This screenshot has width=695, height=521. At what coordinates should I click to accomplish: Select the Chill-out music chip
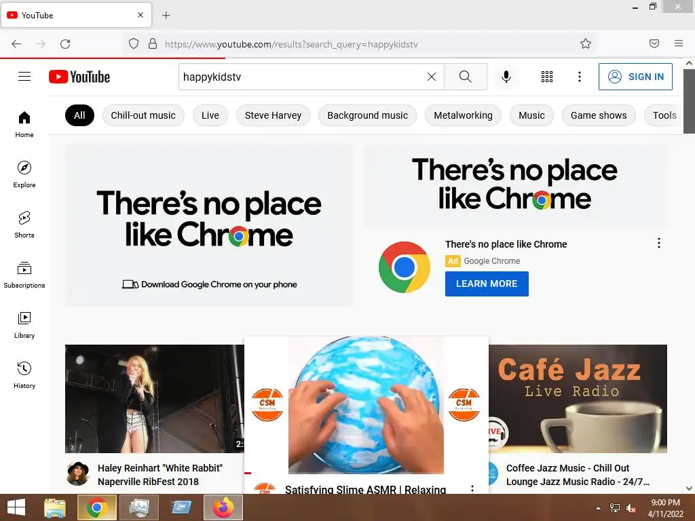coord(143,115)
